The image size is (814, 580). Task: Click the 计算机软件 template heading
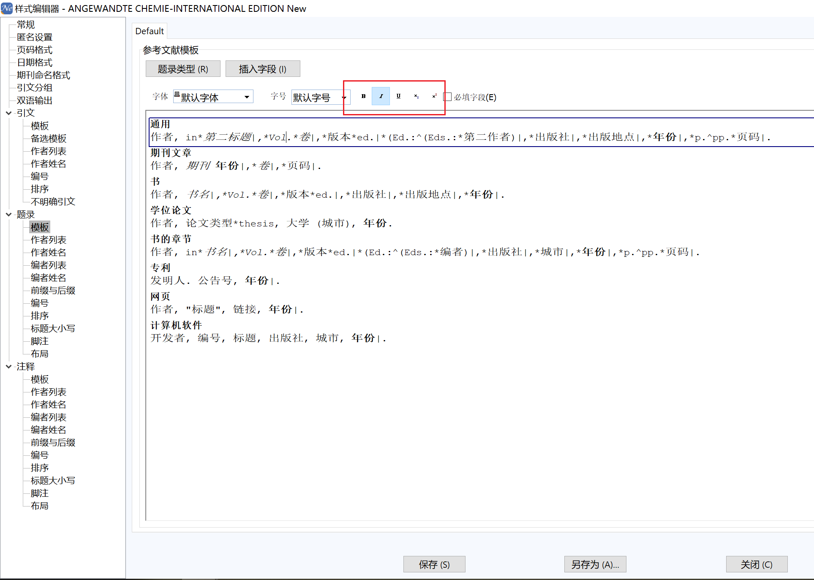tap(176, 325)
